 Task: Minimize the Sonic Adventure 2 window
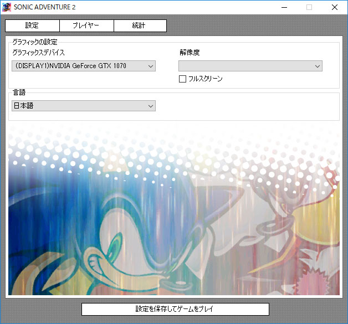pos(284,7)
